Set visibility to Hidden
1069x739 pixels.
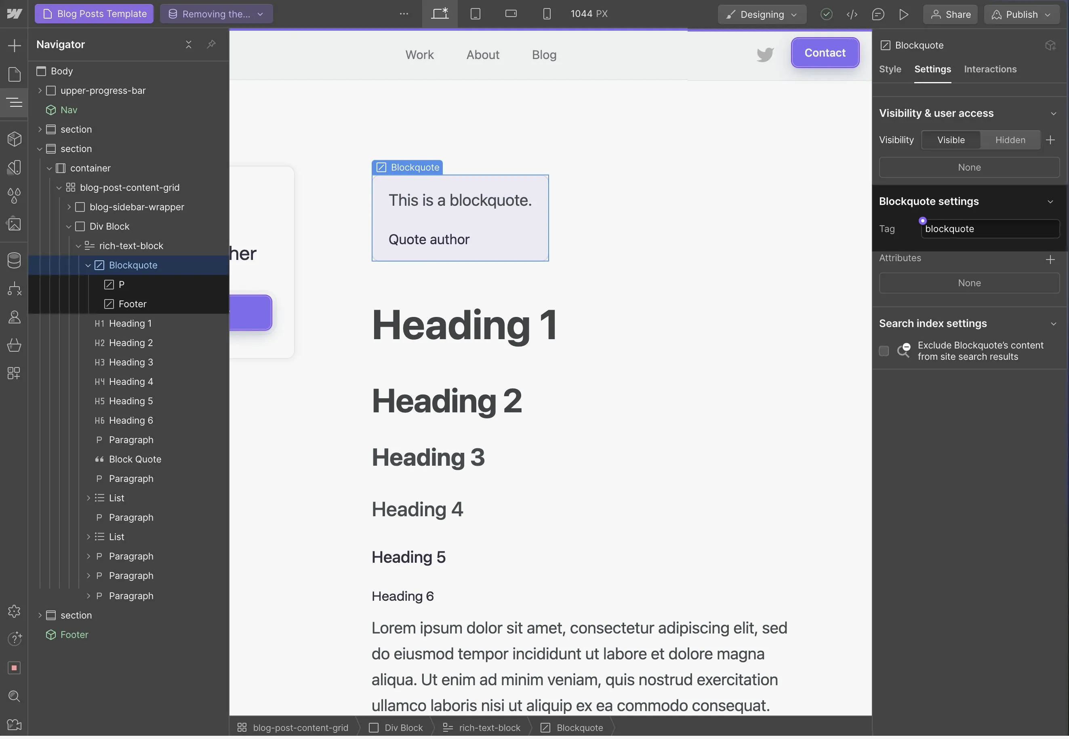(x=1011, y=140)
